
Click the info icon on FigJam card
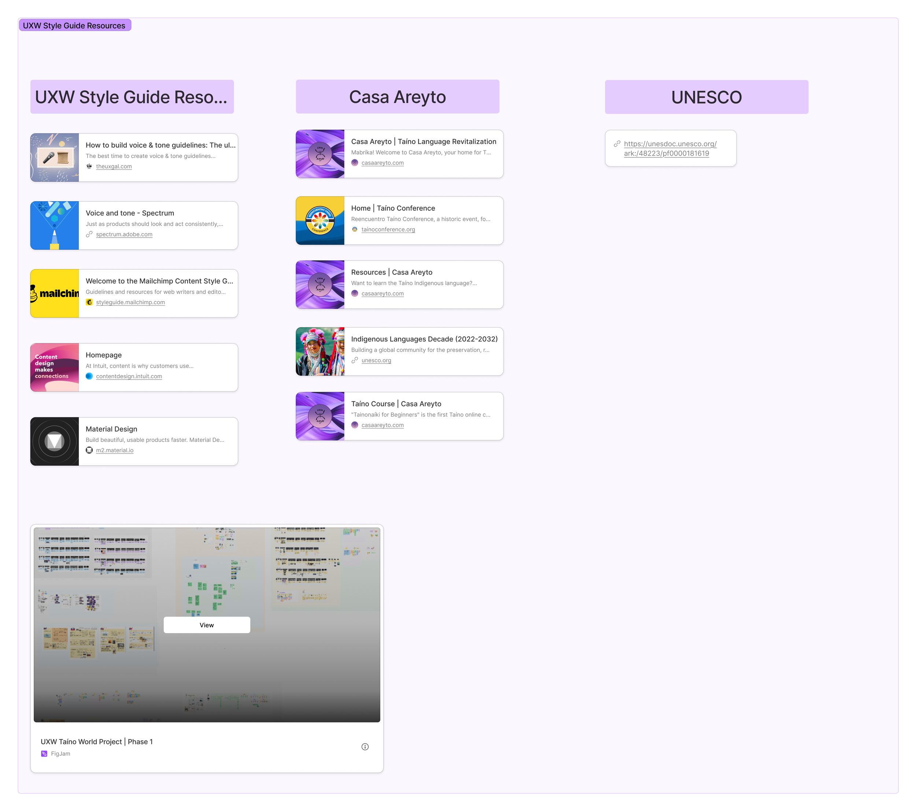pyautogui.click(x=365, y=747)
